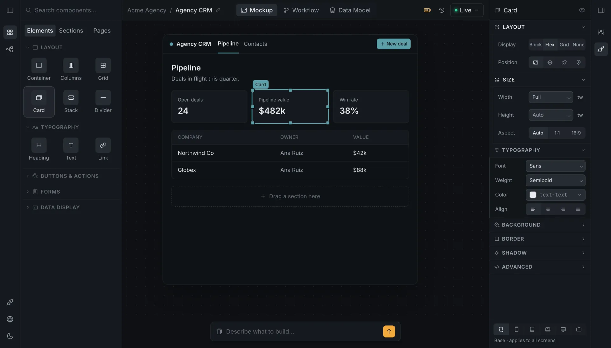Choose the Heading typography element
611x348 pixels.
[x=39, y=150]
